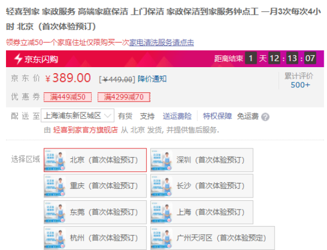
Task: Select region 长沙（首次体验预订）
Action: [202, 186]
